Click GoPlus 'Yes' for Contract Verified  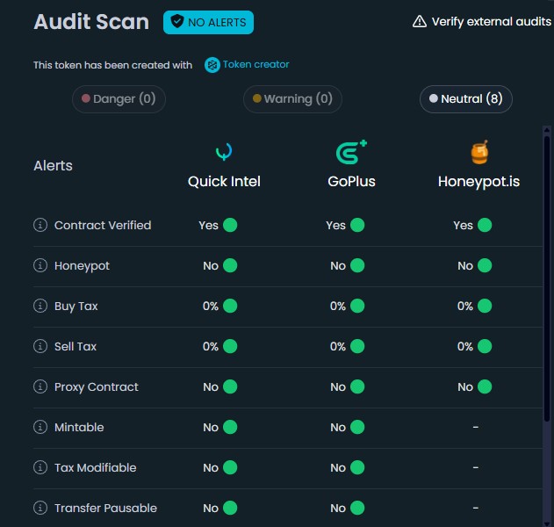pos(335,225)
